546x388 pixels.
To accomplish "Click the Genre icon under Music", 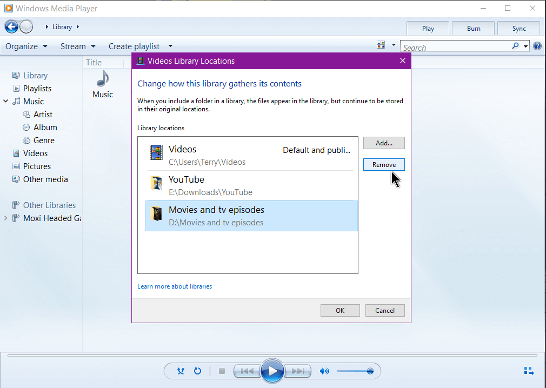I will click(x=26, y=141).
